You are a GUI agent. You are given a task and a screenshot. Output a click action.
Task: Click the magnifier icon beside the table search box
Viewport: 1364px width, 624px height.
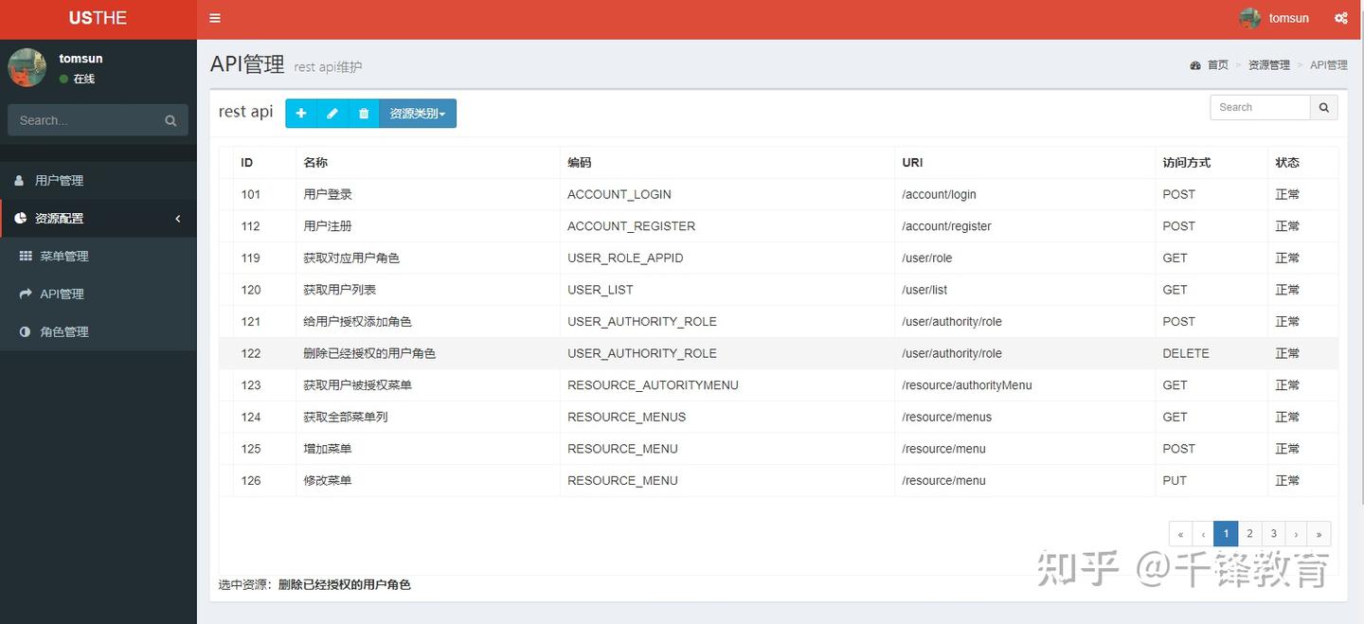[x=1323, y=107]
